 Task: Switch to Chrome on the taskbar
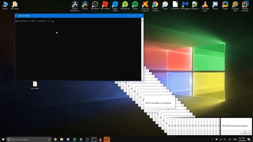point(55,139)
